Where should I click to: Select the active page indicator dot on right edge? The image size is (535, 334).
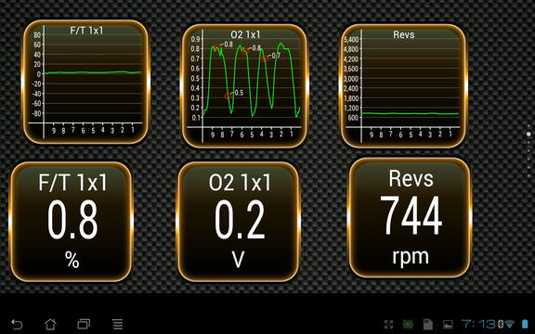528,135
